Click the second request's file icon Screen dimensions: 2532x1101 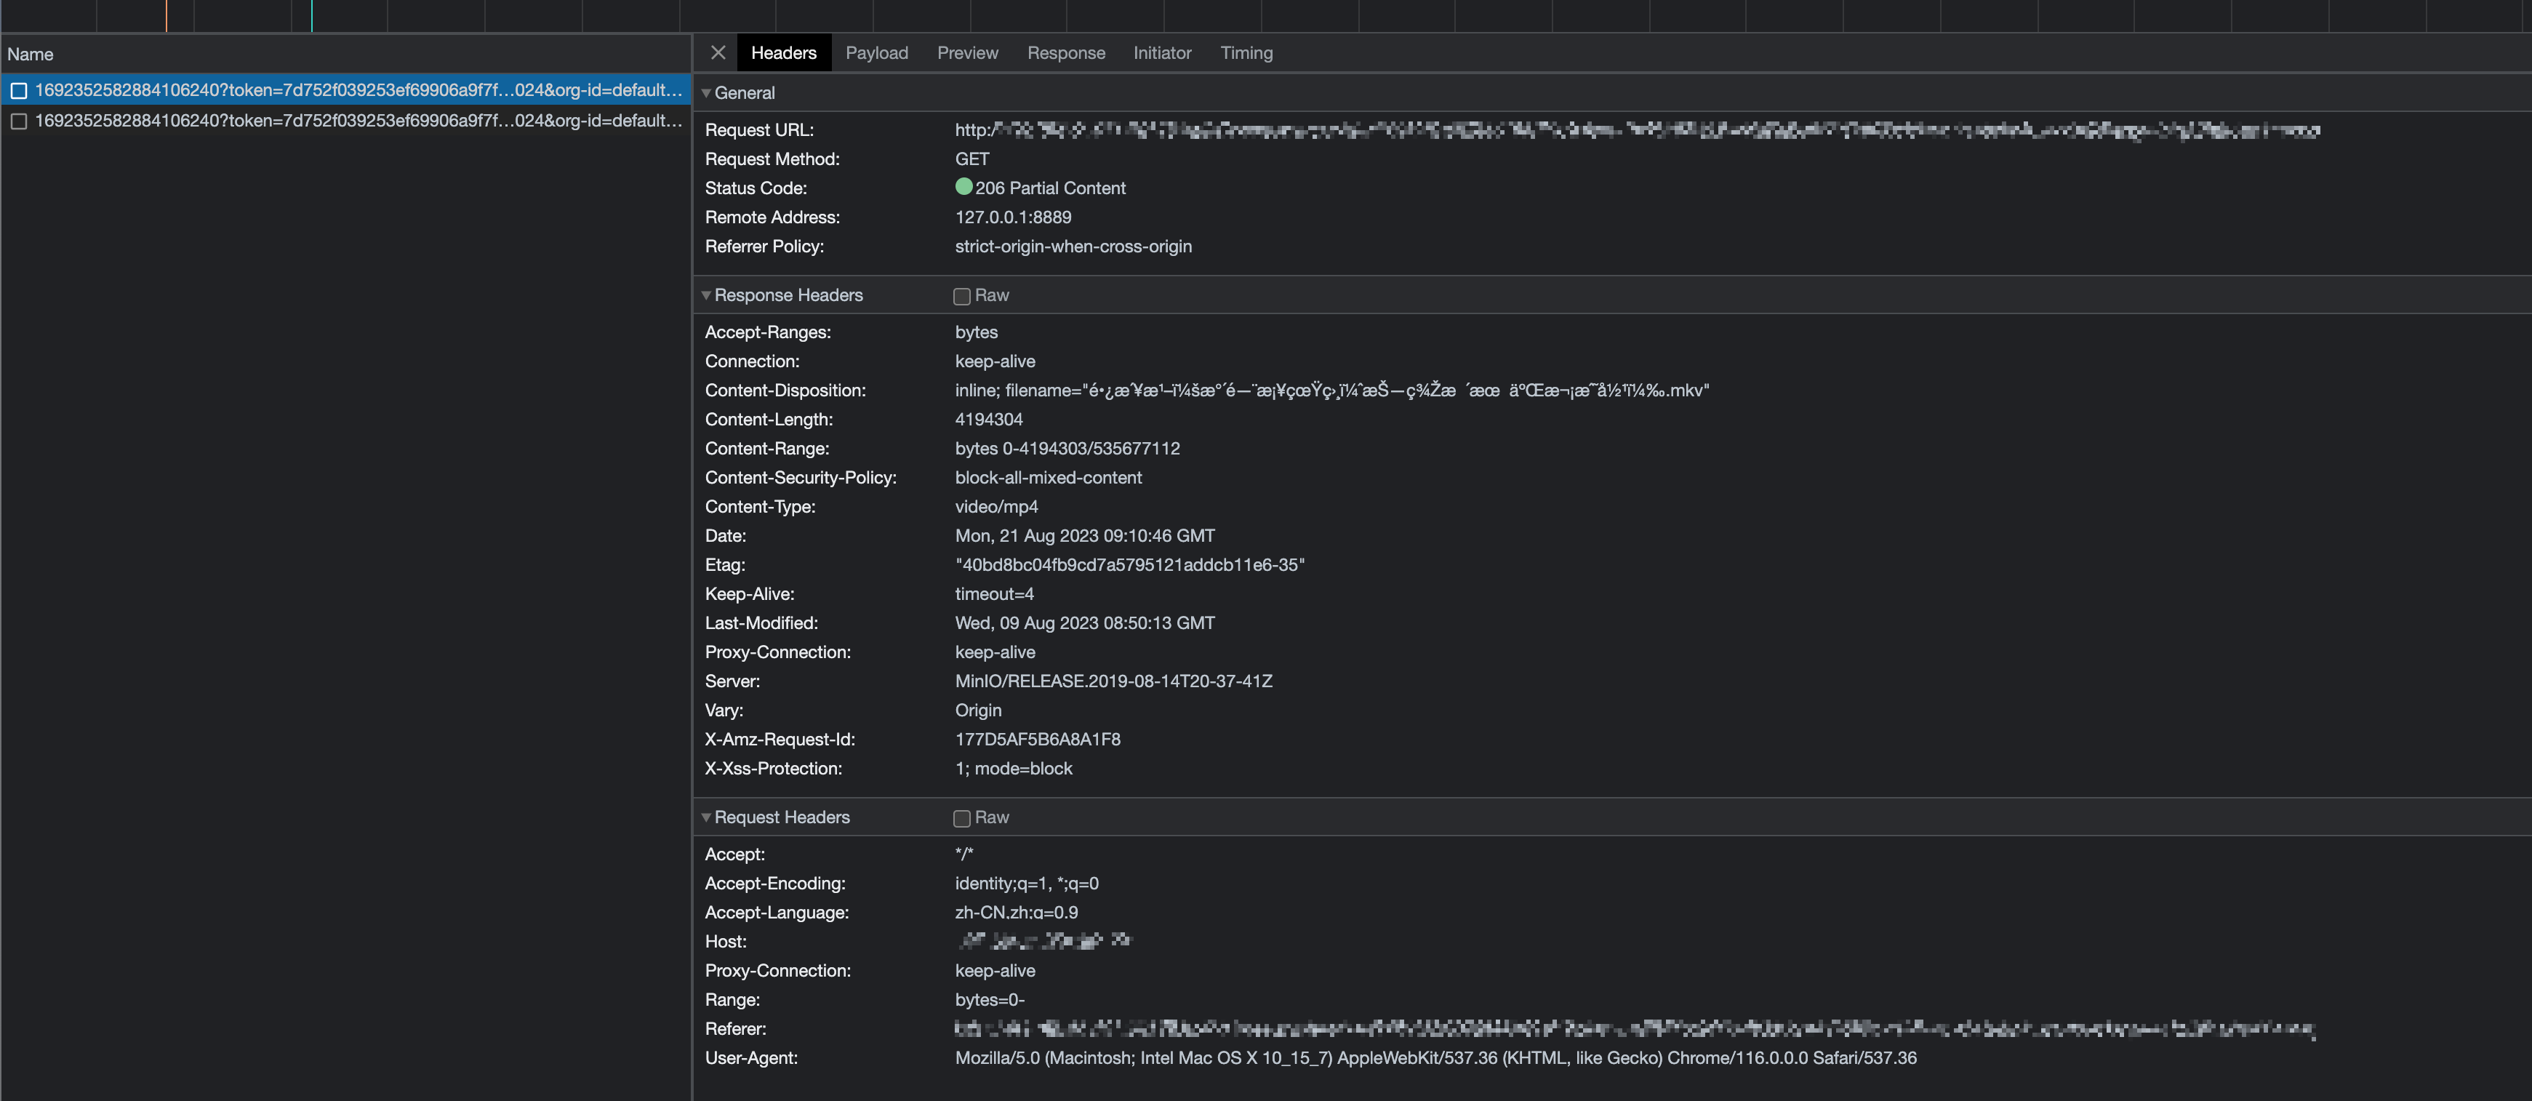(19, 121)
